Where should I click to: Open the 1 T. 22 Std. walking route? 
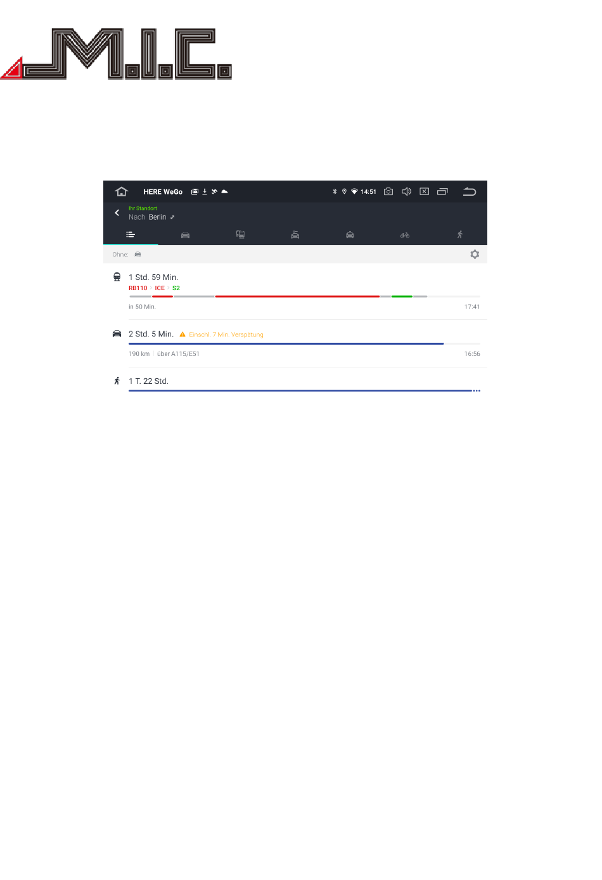[x=295, y=382]
